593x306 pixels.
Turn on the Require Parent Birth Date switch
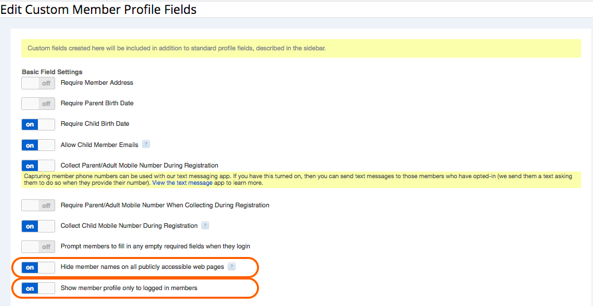tap(39, 103)
